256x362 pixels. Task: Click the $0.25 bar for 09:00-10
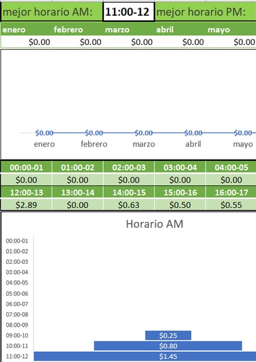click(168, 335)
